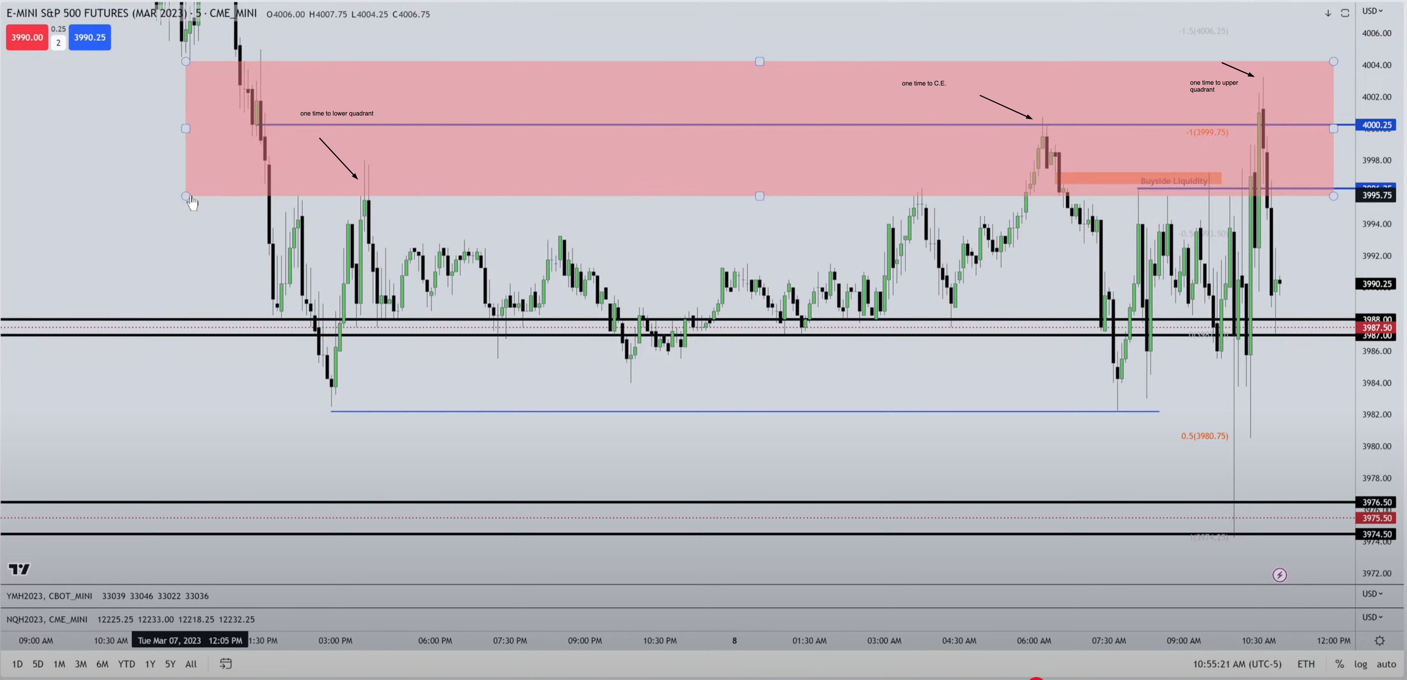Viewport: 1407px width, 680px height.
Task: Click the "one time to C.E." note
Action: pos(924,84)
